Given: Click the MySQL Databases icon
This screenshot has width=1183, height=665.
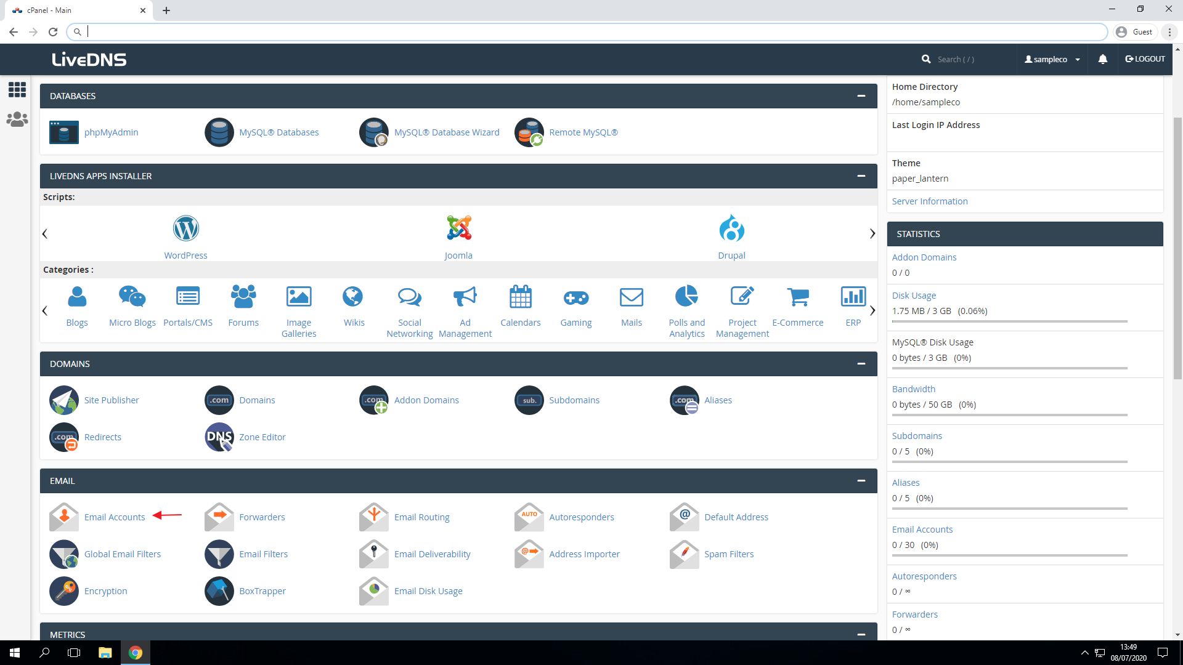Looking at the screenshot, I should pyautogui.click(x=219, y=132).
